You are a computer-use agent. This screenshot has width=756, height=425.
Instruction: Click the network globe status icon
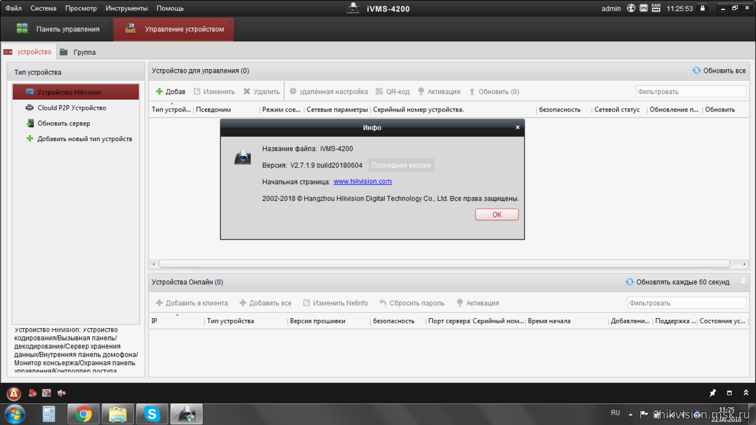(631, 8)
